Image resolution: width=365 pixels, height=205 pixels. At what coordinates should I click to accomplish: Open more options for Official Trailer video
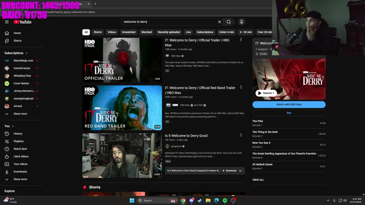pos(241,40)
